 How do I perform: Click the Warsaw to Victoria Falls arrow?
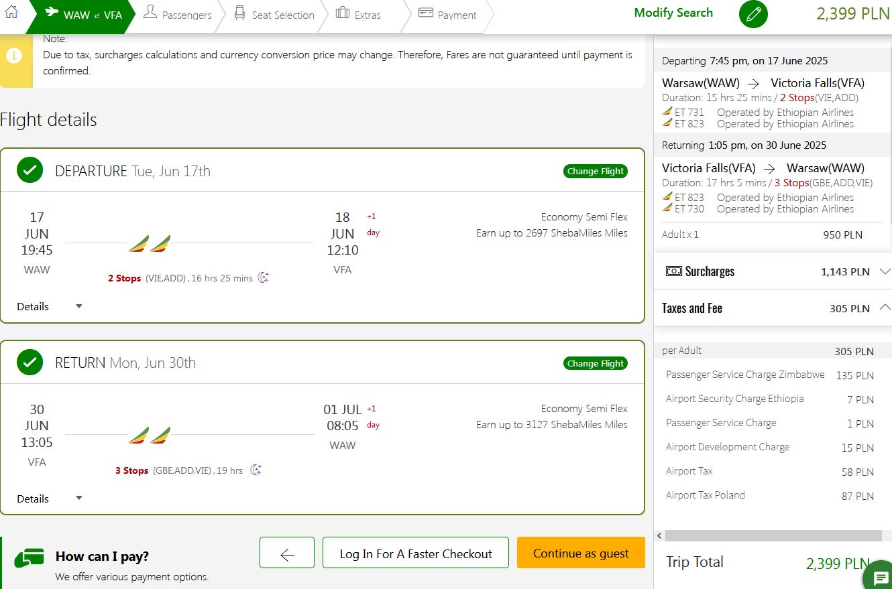tap(755, 84)
